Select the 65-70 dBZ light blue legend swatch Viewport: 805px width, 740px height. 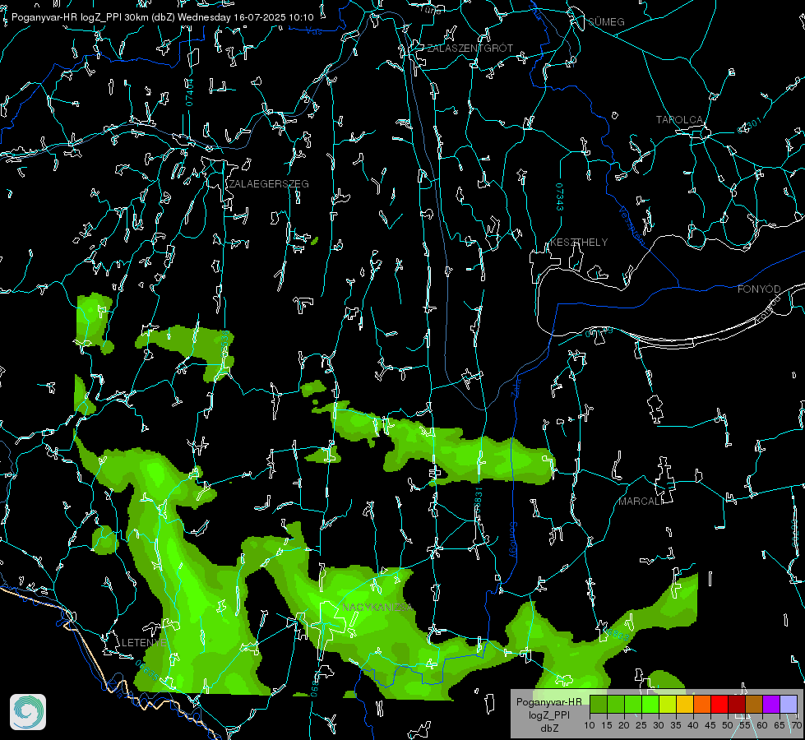click(x=789, y=704)
